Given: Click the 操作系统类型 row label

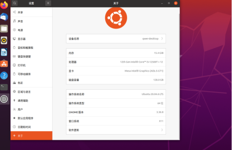Looking at the screenshot, I should 76,103.
